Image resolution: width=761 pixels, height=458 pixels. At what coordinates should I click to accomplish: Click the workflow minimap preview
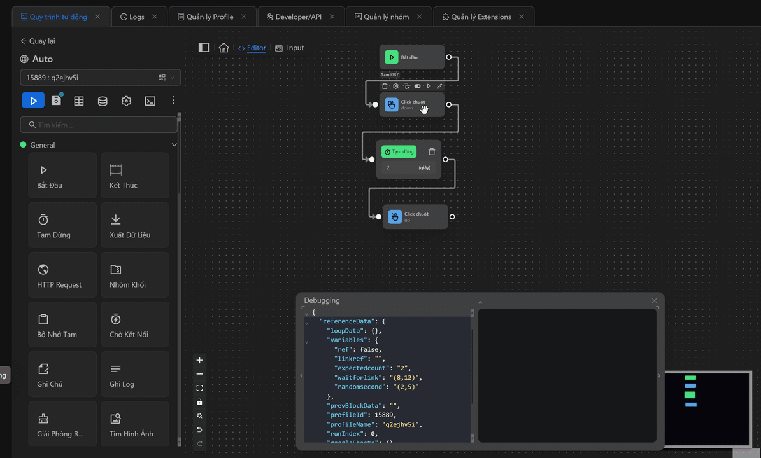point(708,408)
